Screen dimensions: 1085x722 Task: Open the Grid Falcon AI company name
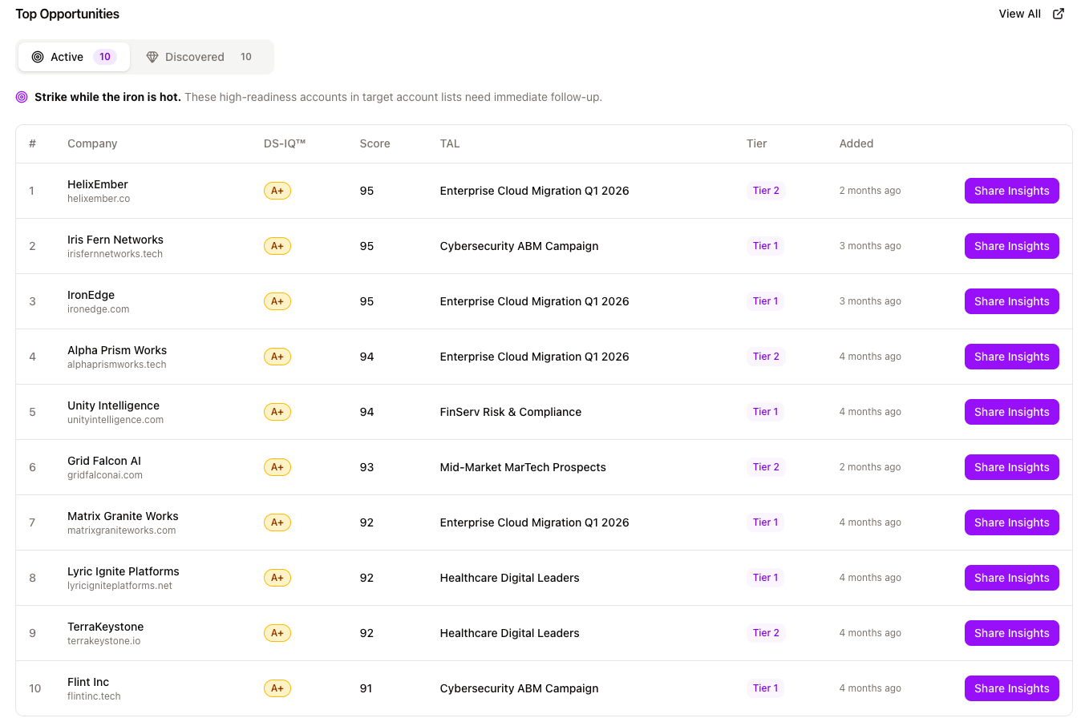[x=104, y=461]
